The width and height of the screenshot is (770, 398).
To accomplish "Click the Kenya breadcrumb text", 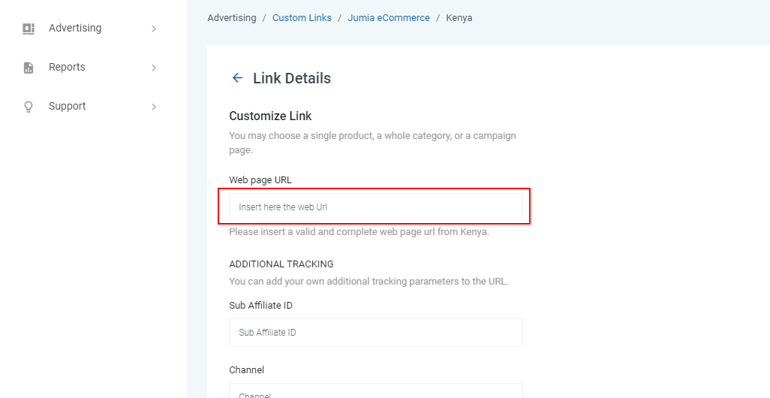I will tap(459, 18).
